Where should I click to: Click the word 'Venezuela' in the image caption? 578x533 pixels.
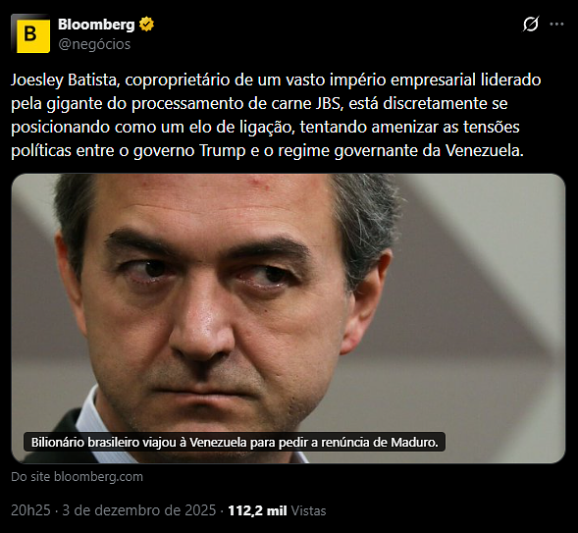(x=218, y=442)
